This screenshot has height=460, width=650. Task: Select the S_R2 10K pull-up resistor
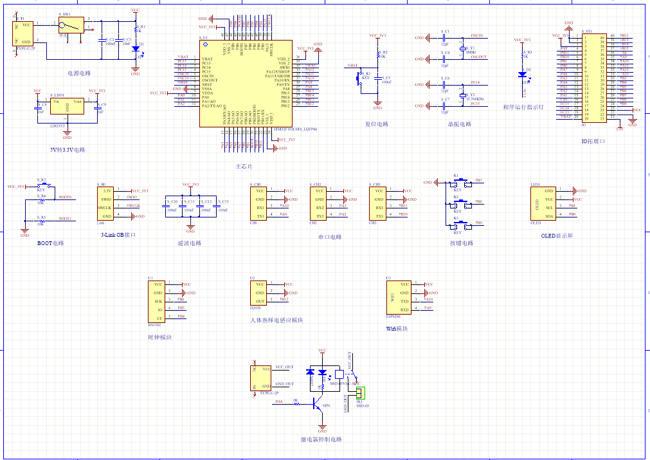pyautogui.click(x=377, y=55)
